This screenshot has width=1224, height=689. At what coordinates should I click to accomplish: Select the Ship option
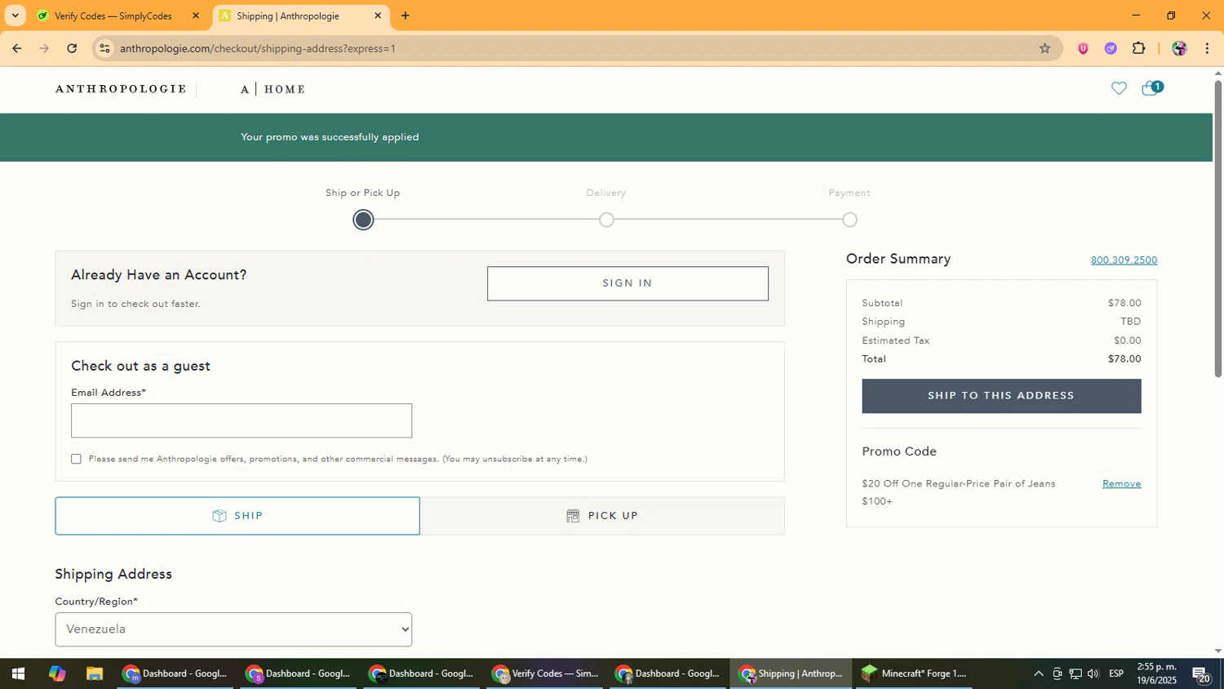tap(237, 516)
